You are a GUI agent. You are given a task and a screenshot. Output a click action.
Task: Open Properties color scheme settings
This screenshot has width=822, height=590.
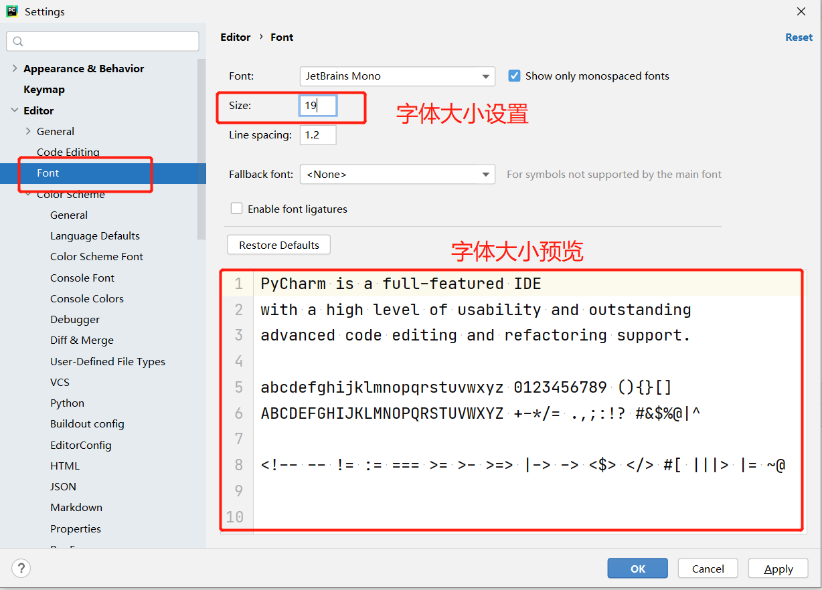click(x=76, y=528)
